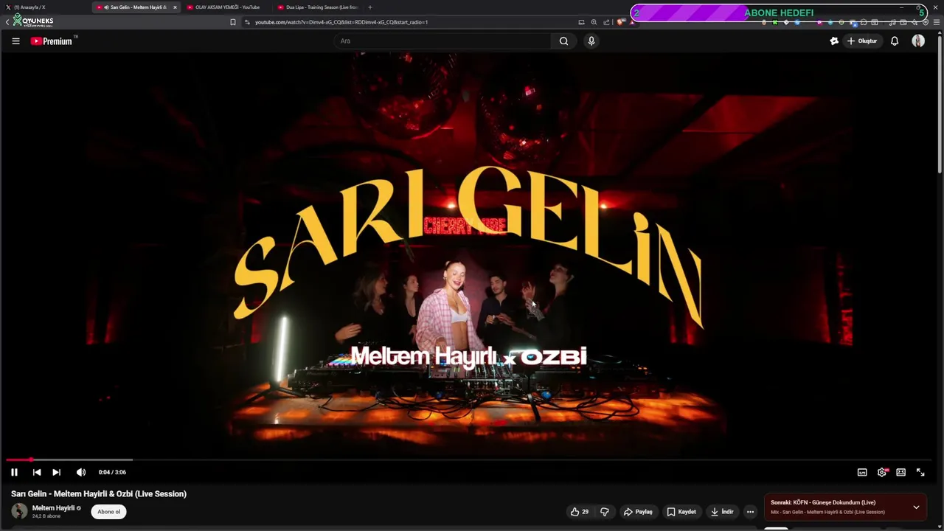Click the Oluştur create button
The width and height of the screenshot is (944, 531).
(862, 41)
